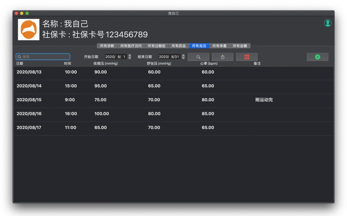
Task: Switch to the 所有体重 tab
Action: [x=219, y=46]
